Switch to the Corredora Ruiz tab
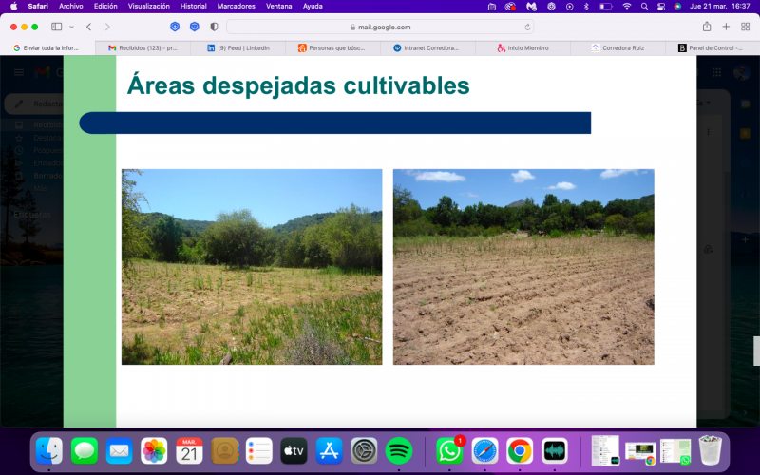 coord(618,48)
